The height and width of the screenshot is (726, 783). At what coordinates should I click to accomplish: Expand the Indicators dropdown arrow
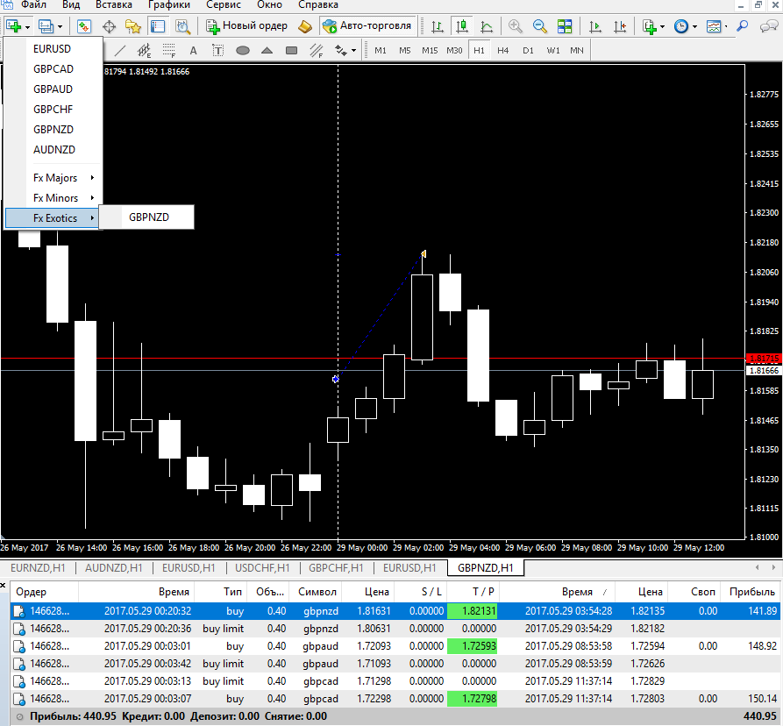(x=663, y=26)
